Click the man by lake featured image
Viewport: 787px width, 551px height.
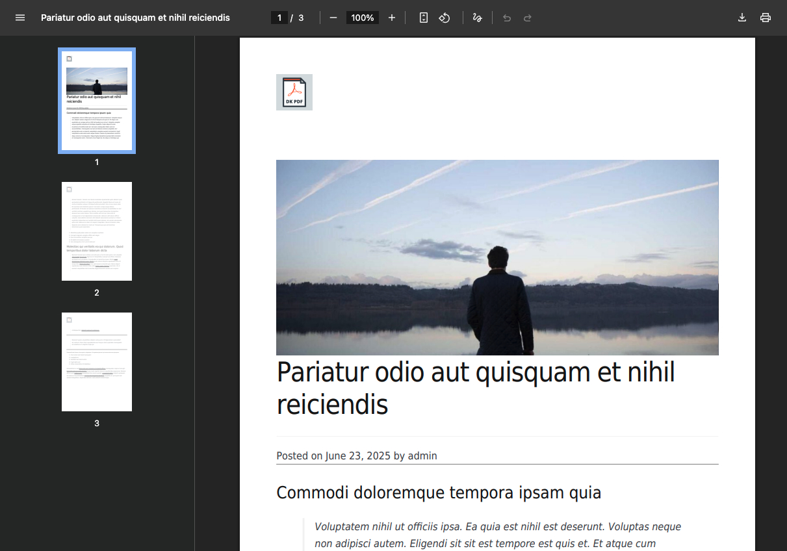click(x=497, y=257)
